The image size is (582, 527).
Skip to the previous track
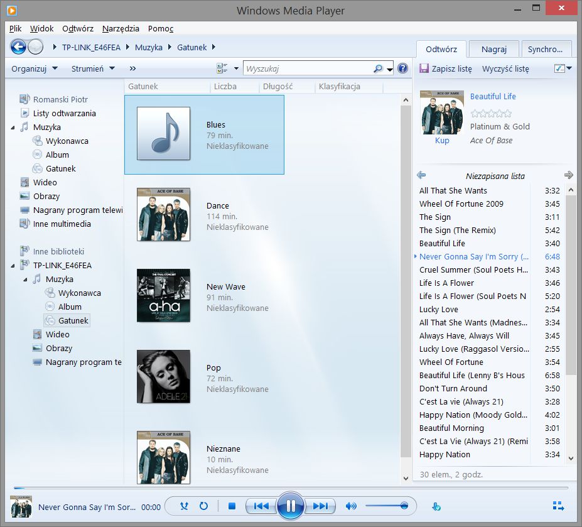(261, 506)
